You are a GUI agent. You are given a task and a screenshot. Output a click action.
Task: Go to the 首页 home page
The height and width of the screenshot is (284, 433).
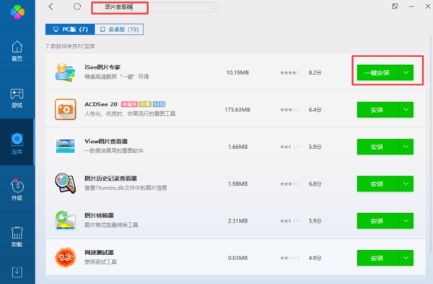click(17, 51)
